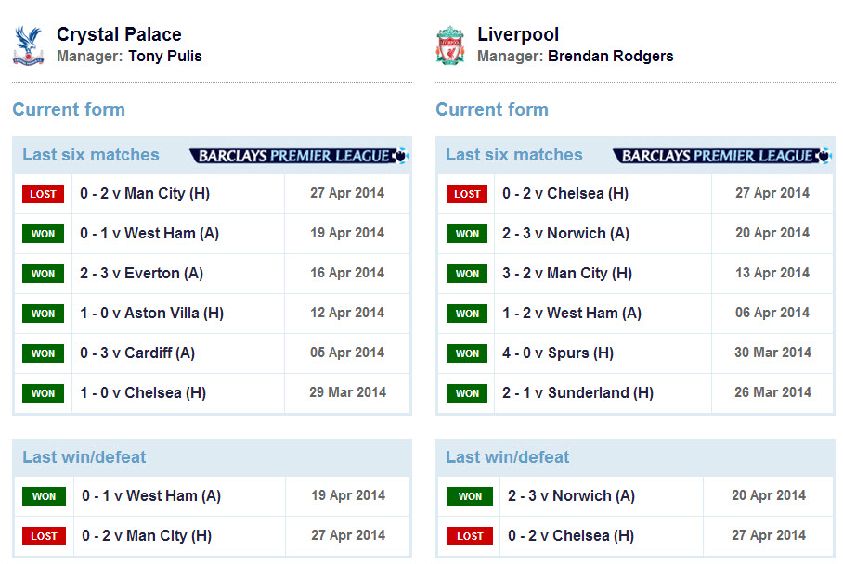Open the 0 - 3 v Cardiff match

point(137,352)
